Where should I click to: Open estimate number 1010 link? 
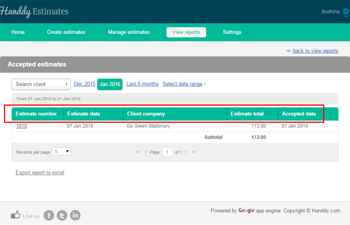click(x=22, y=126)
